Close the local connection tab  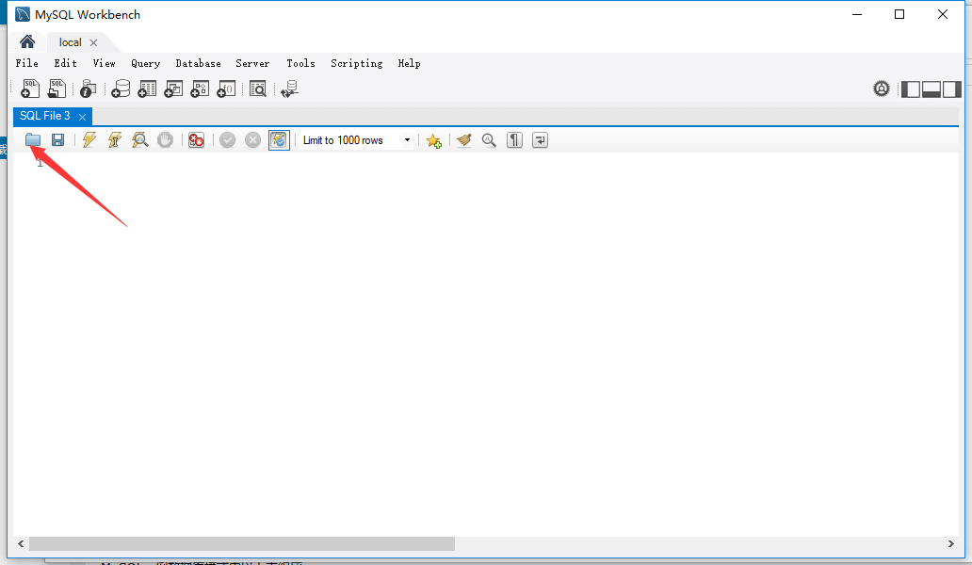tap(93, 42)
